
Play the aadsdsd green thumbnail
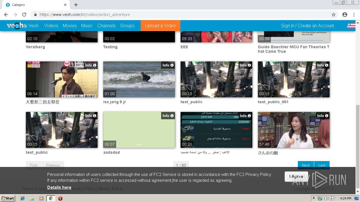coord(139,130)
